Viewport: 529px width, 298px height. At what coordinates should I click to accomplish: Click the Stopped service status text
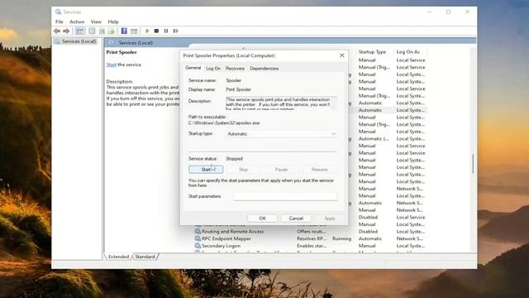pyautogui.click(x=234, y=158)
